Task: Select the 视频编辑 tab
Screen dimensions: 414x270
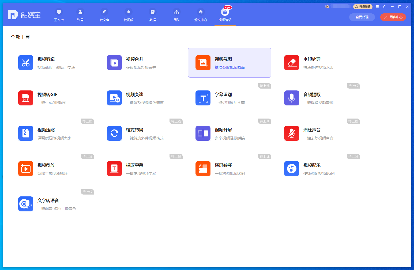Action: click(225, 15)
